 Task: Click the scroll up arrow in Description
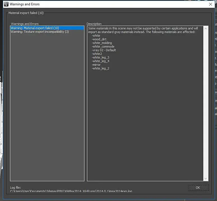coord(206,29)
